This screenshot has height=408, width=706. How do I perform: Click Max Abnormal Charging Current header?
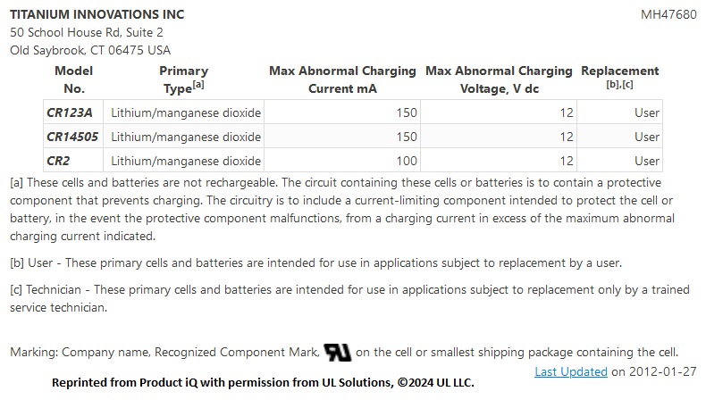tap(342, 79)
